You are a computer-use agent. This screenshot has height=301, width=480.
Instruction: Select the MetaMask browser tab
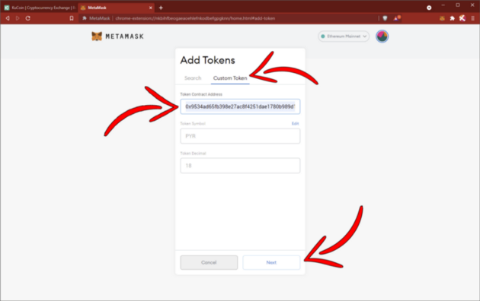coord(117,8)
